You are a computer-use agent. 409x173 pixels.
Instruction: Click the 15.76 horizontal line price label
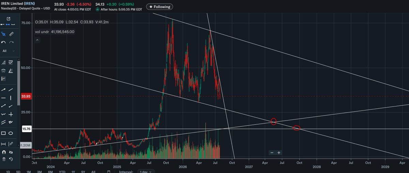coord(26,129)
